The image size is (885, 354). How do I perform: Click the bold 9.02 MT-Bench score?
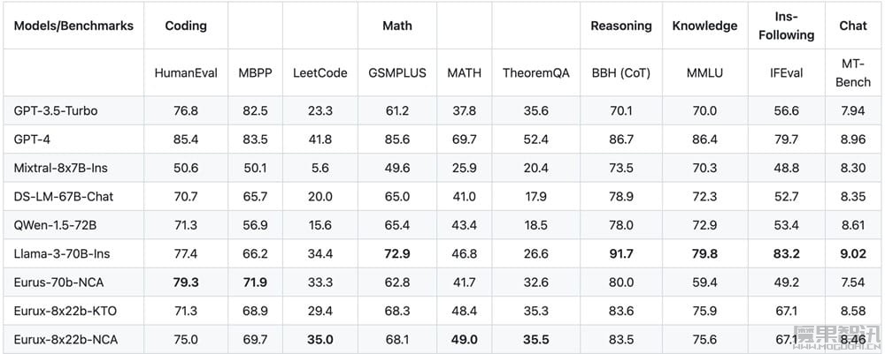(853, 254)
